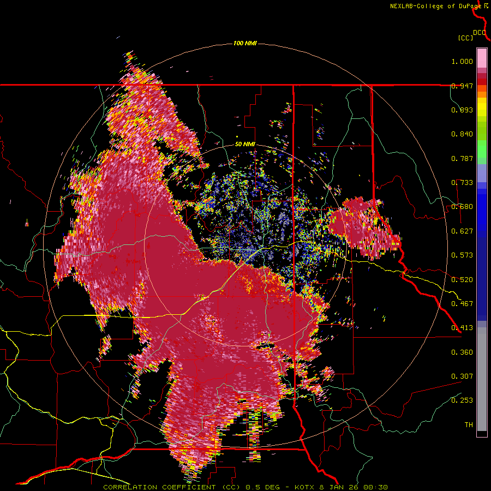Click the 0.947 legend value
The image size is (491, 491).
(x=462, y=86)
